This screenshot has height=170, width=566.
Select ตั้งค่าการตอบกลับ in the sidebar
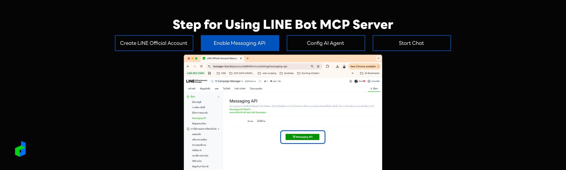coord(200,113)
